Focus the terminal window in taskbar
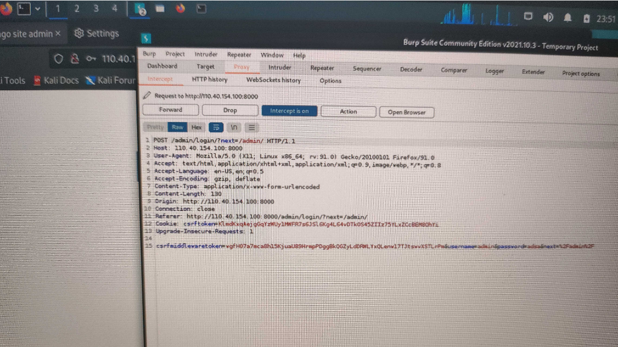The width and height of the screenshot is (618, 347). coord(201,9)
